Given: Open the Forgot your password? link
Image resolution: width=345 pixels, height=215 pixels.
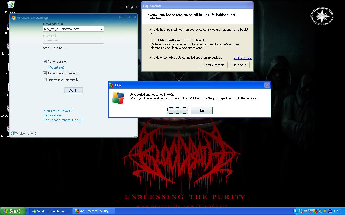Looking at the screenshot, I should coord(59,111).
